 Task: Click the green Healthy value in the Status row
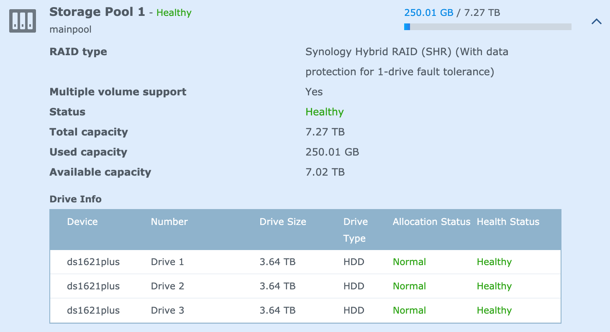pyautogui.click(x=325, y=112)
